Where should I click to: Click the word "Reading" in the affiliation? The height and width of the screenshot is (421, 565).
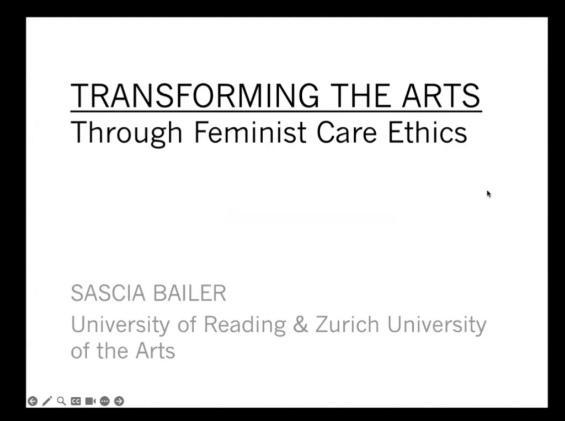click(244, 325)
